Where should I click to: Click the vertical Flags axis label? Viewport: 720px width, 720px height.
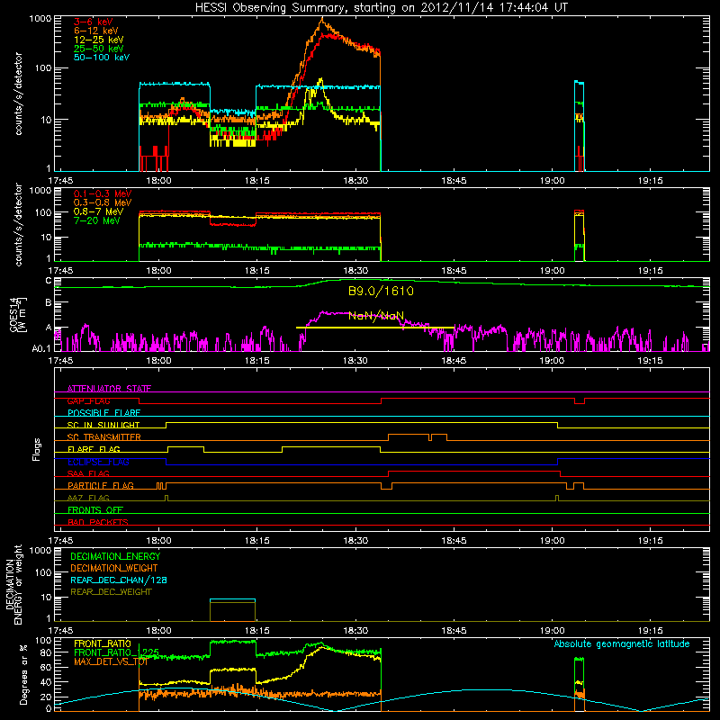pyautogui.click(x=37, y=449)
